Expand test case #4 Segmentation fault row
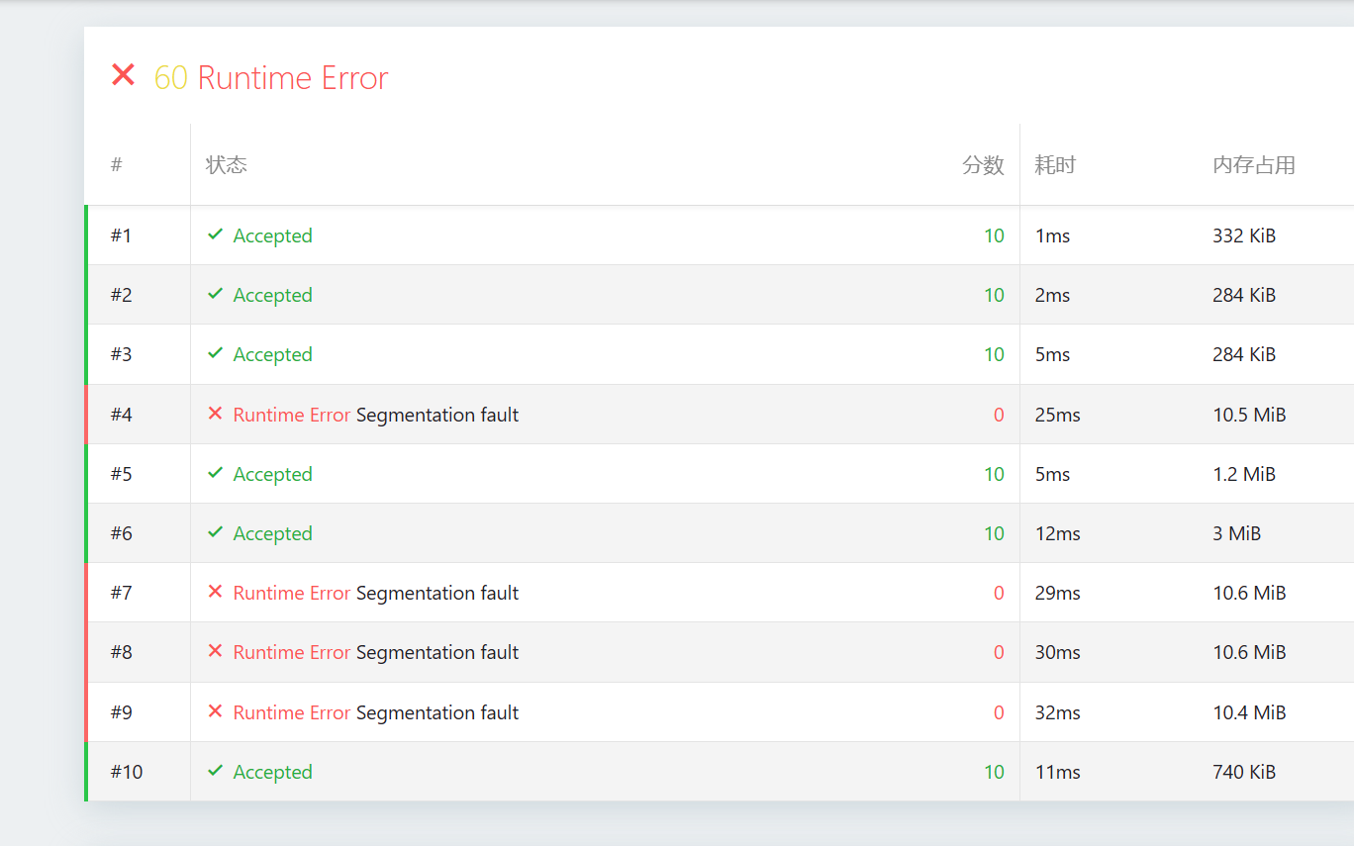The image size is (1354, 846). [x=436, y=415]
